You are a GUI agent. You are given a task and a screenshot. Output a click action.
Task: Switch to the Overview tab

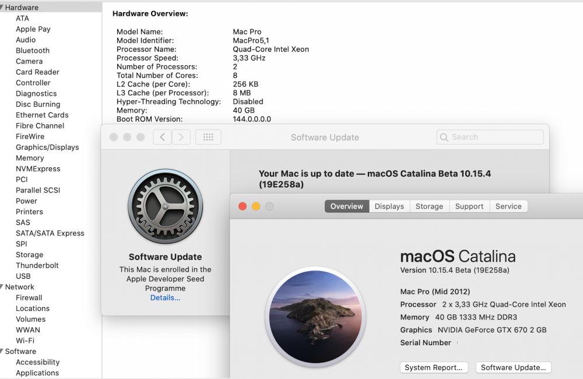347,206
